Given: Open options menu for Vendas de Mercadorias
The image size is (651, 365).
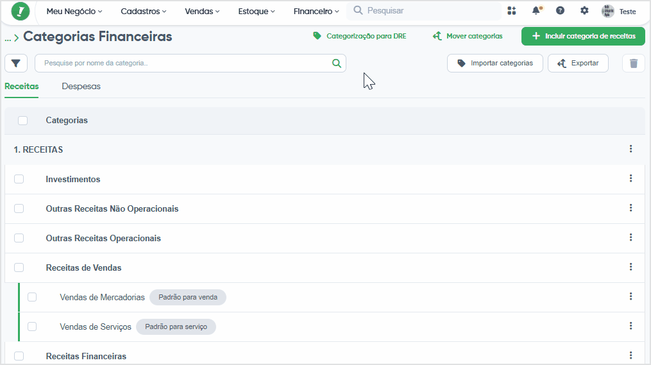Looking at the screenshot, I should 630,296.
